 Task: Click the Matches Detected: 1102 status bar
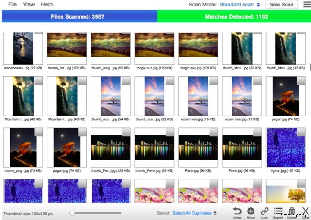[x=234, y=16]
